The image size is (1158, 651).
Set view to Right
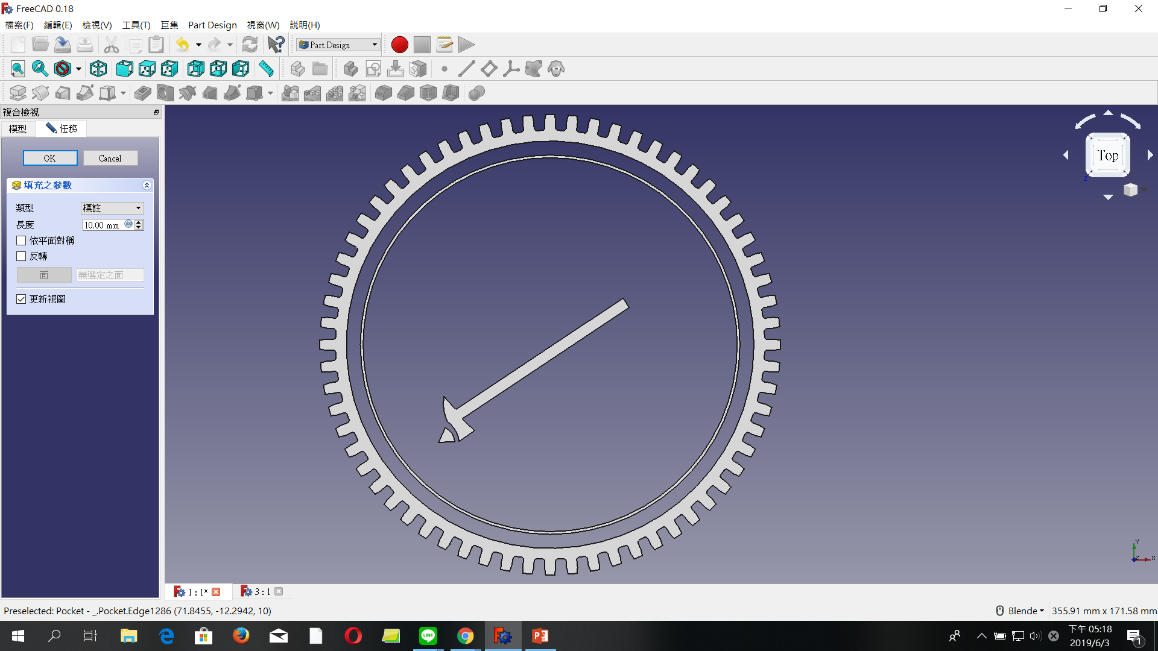tap(169, 69)
